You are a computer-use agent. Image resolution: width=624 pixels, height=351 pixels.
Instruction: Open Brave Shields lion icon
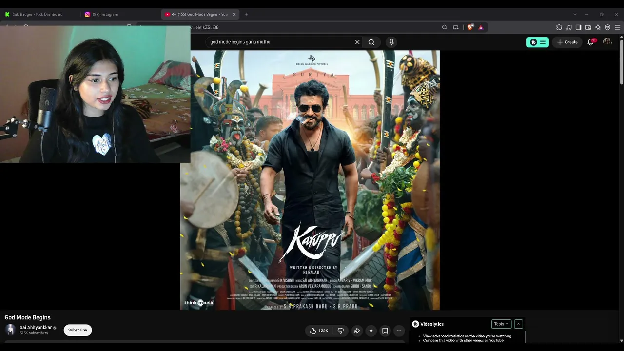point(470,27)
